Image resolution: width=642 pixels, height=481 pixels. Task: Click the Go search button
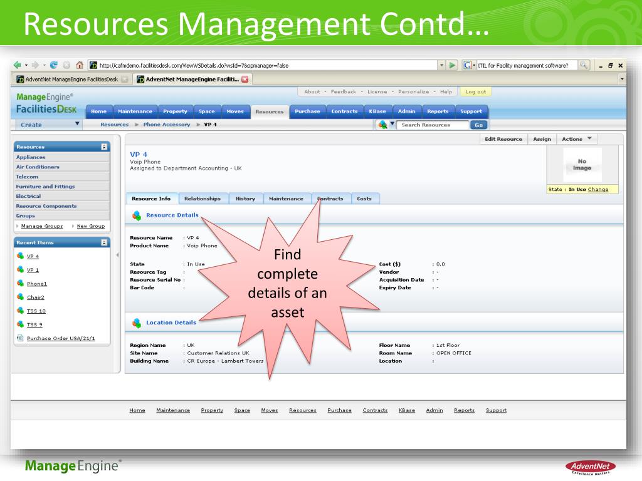(478, 125)
